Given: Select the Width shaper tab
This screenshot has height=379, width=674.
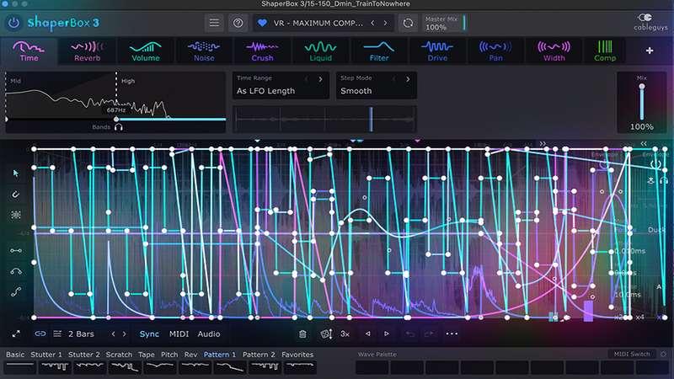Looking at the screenshot, I should 554,51.
